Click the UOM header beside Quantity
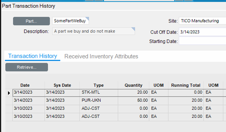The width and height of the screenshot is (226, 132). coord(158,85)
